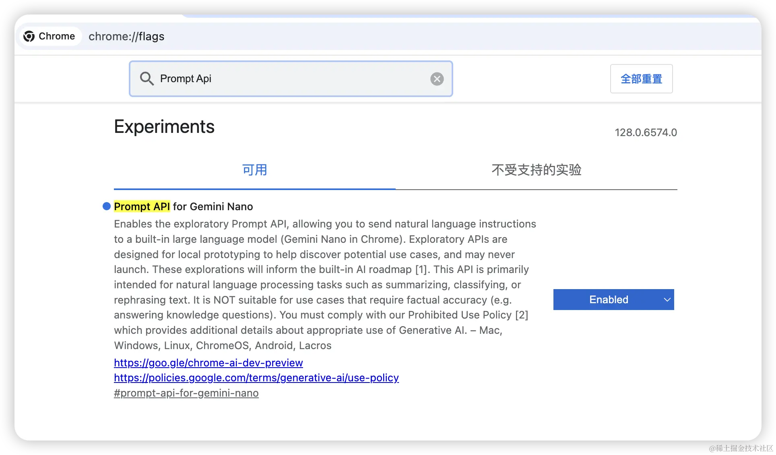The height and width of the screenshot is (455, 776).
Task: Click the #prompt-api-for-gemini-nano anchor link
Action: click(186, 393)
